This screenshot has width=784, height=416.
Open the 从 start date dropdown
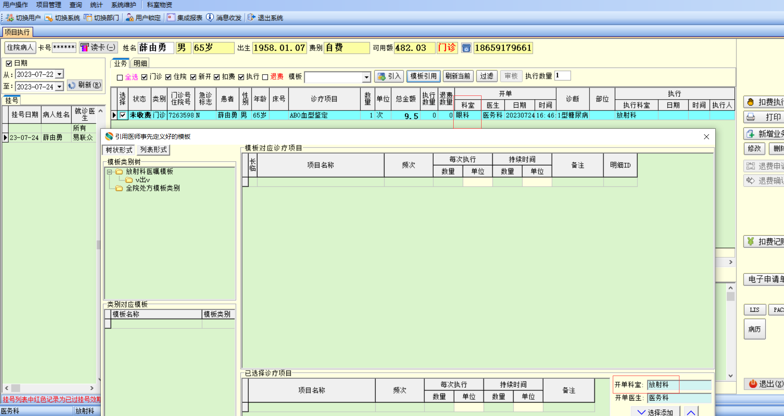pos(60,74)
